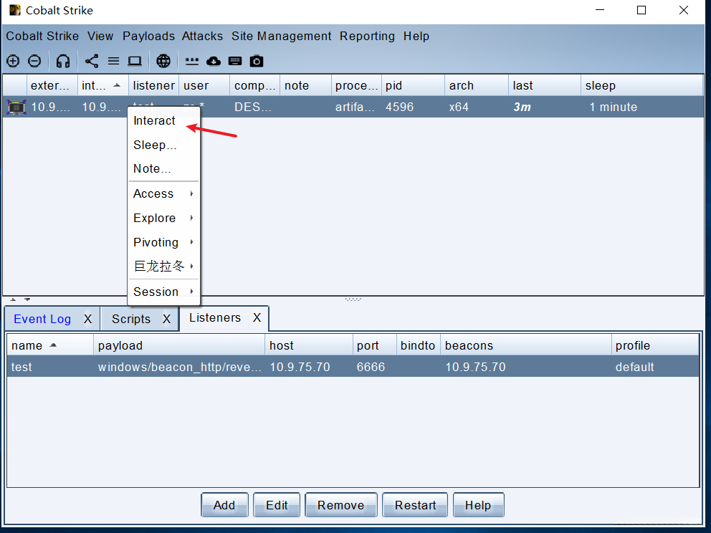Choose Interact from the context menu

(x=163, y=120)
